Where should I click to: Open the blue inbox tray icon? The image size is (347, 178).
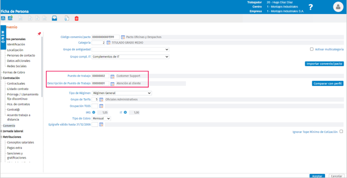tap(54, 19)
